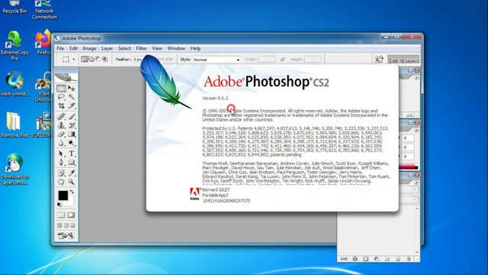Open the Style dropdown showing Normal
The height and width of the screenshot is (275, 488).
(217, 60)
